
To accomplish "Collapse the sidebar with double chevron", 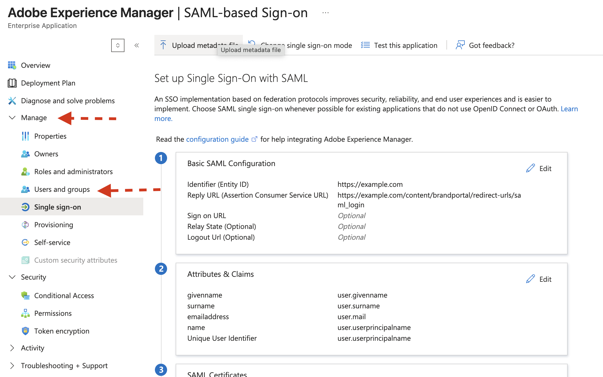I will 137,45.
